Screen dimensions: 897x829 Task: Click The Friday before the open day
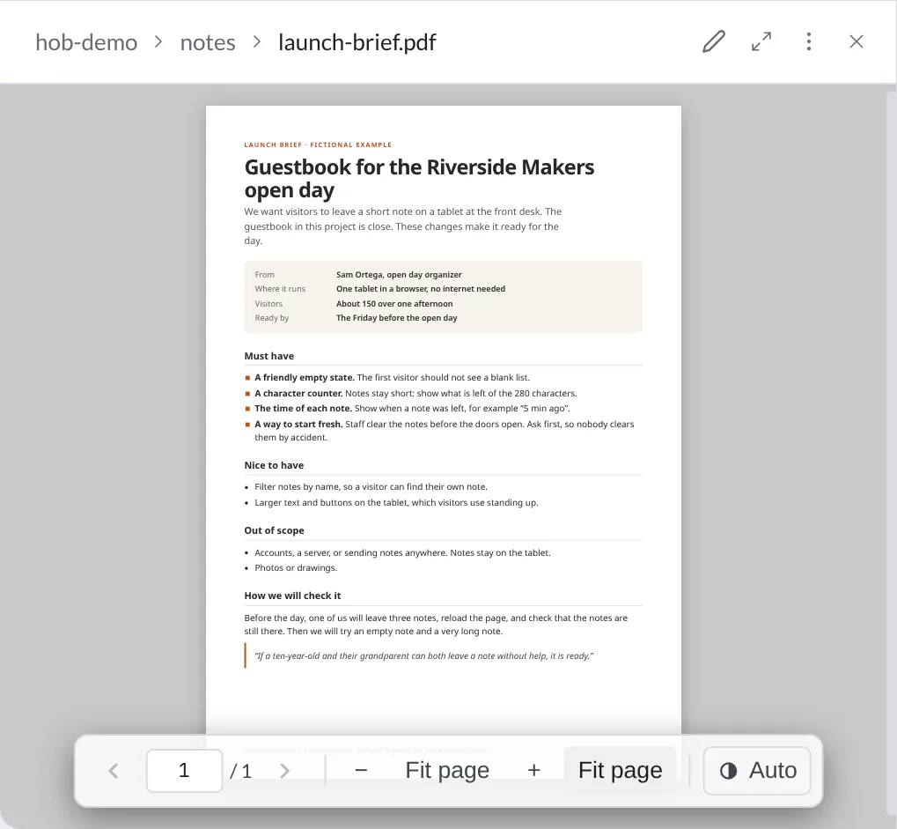396,318
